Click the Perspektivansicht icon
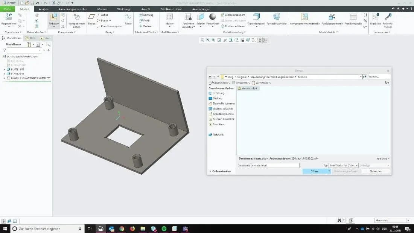The height and width of the screenshot is (233, 414). (276, 18)
